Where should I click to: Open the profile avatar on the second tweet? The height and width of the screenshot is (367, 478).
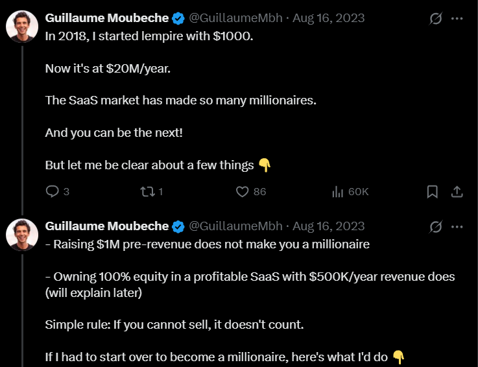click(x=22, y=235)
